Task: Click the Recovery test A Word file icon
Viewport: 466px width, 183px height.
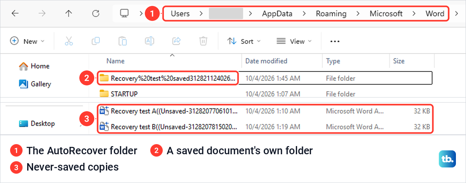Action: [x=104, y=111]
